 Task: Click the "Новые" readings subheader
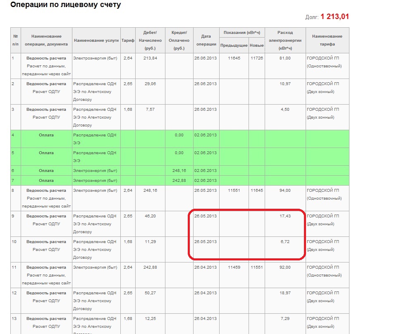pos(256,45)
